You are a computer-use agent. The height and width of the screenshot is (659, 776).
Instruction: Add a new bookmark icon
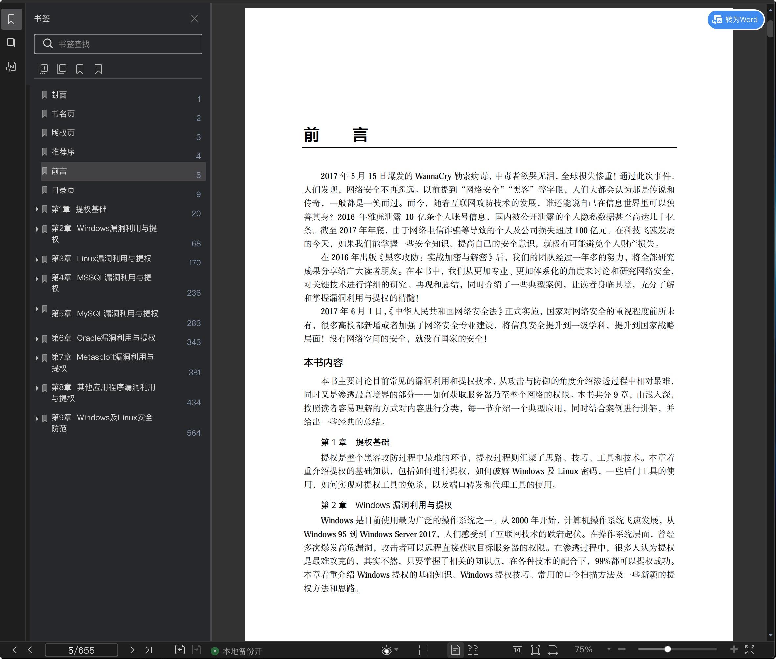point(80,69)
